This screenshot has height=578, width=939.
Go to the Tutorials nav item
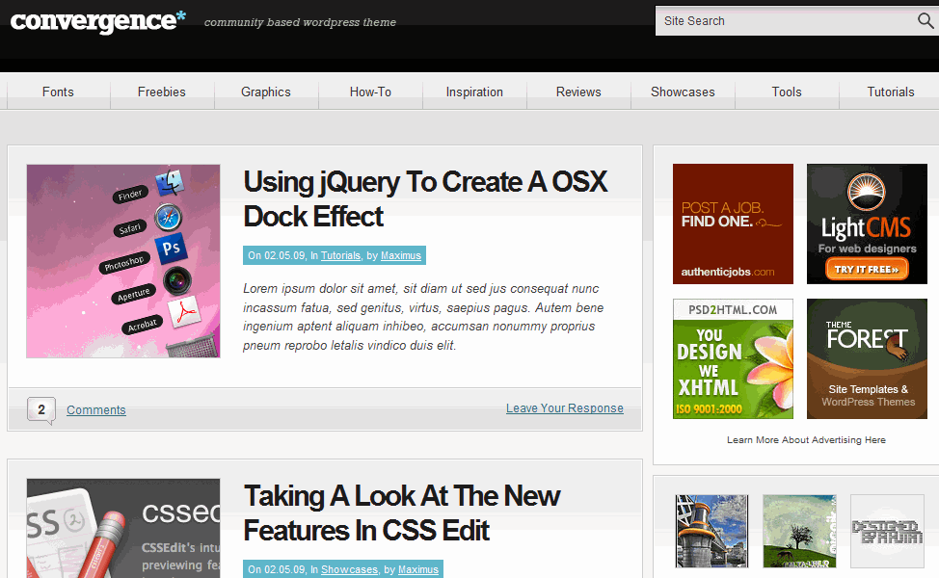891,92
